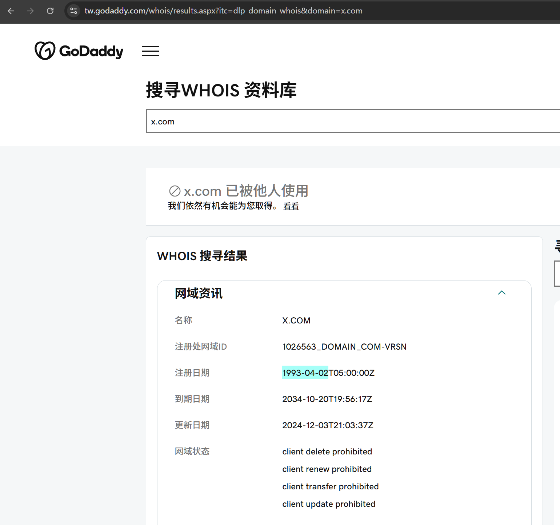Image resolution: width=560 pixels, height=525 pixels.
Task: Click the 看看 link
Action: [x=291, y=206]
